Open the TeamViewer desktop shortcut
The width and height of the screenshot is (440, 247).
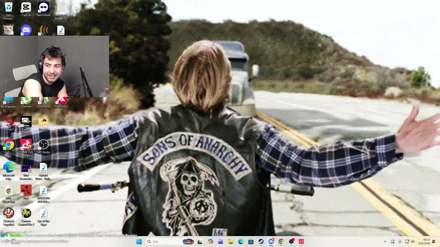[43, 9]
